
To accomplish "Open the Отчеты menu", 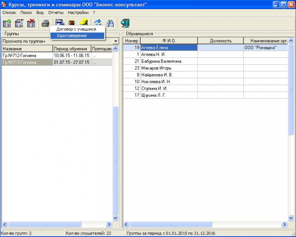I will [x=56, y=13].
